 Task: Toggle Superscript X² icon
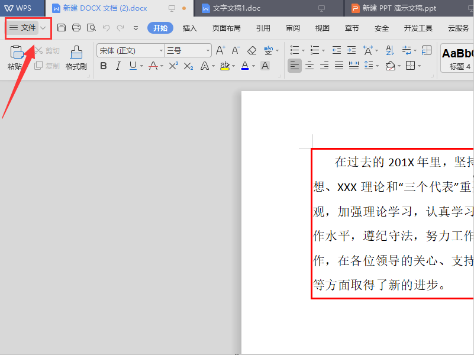(173, 66)
